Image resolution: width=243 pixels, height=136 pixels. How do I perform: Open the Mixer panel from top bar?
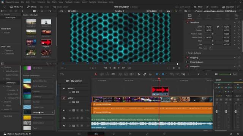pos(198,7)
